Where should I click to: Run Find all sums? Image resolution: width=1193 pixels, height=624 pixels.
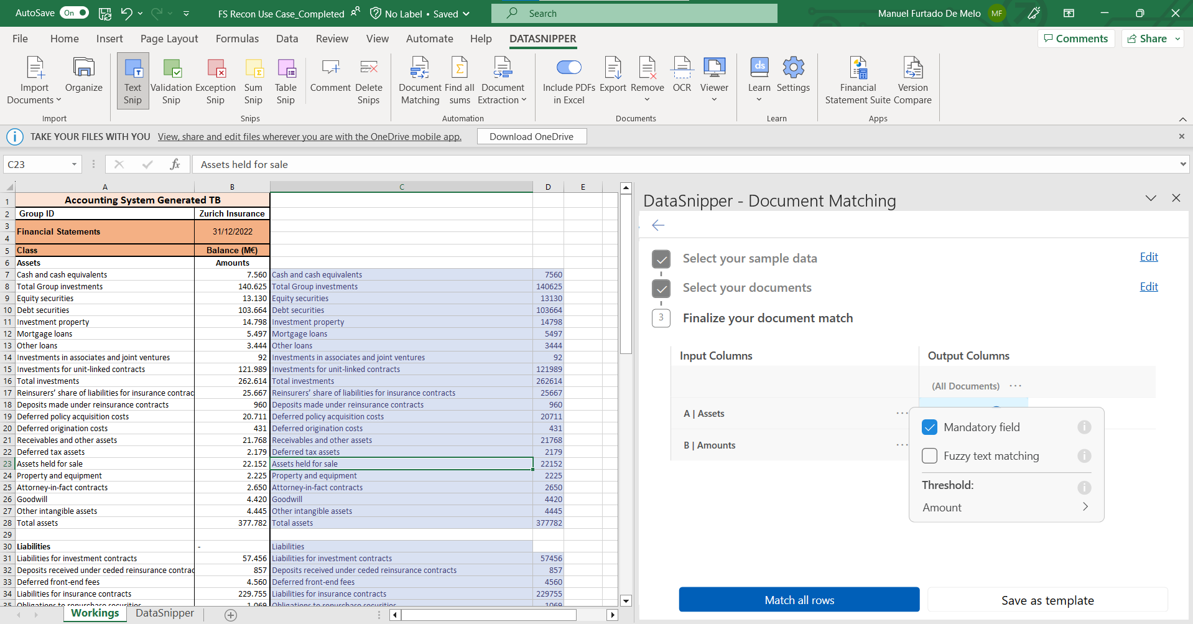click(x=460, y=81)
